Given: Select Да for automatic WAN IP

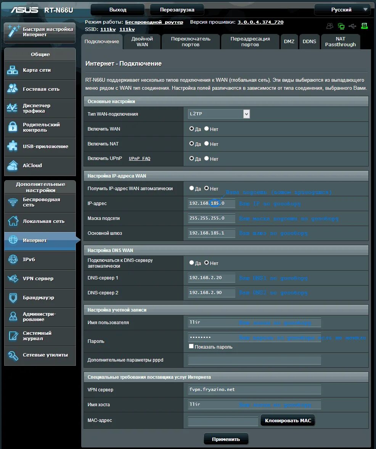Looking at the screenshot, I should 191,189.
